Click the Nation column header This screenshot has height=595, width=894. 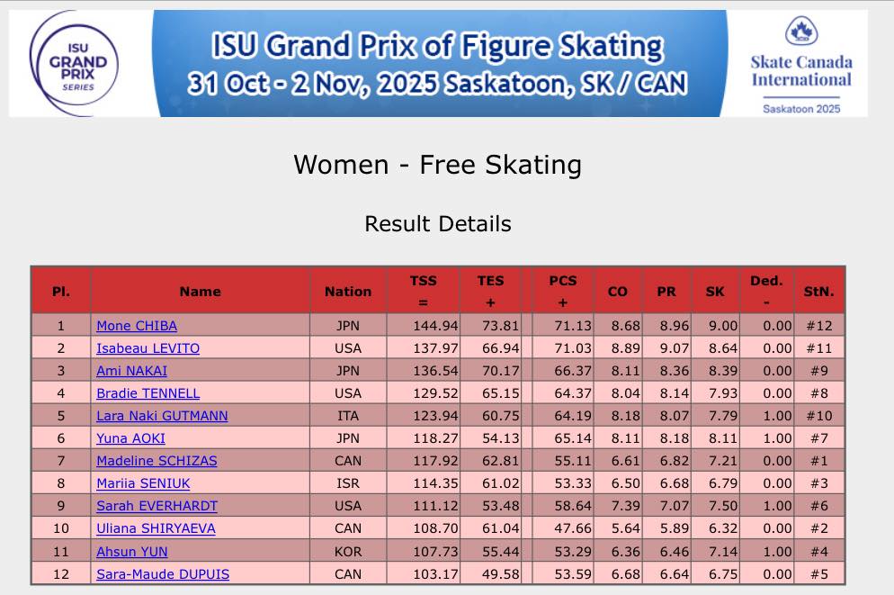click(x=348, y=291)
